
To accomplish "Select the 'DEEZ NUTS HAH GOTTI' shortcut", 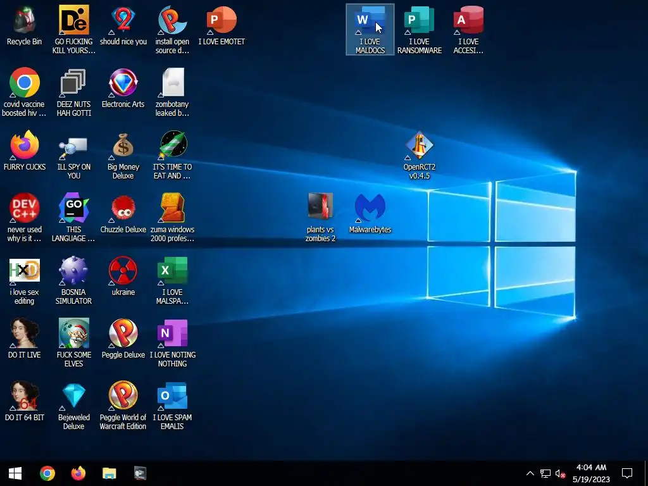I will click(73, 92).
